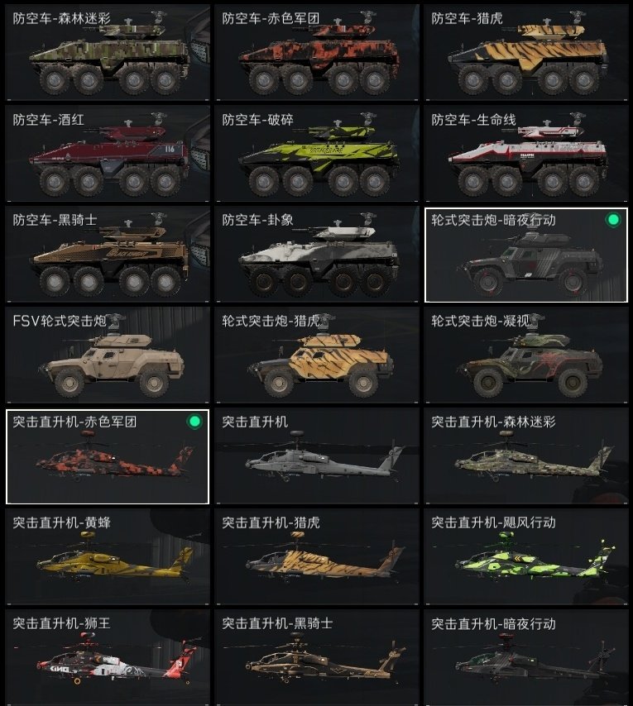Image resolution: width=633 pixels, height=706 pixels.
Task: Pick the 防空车-卦象 gray skin
Action: tap(317, 255)
